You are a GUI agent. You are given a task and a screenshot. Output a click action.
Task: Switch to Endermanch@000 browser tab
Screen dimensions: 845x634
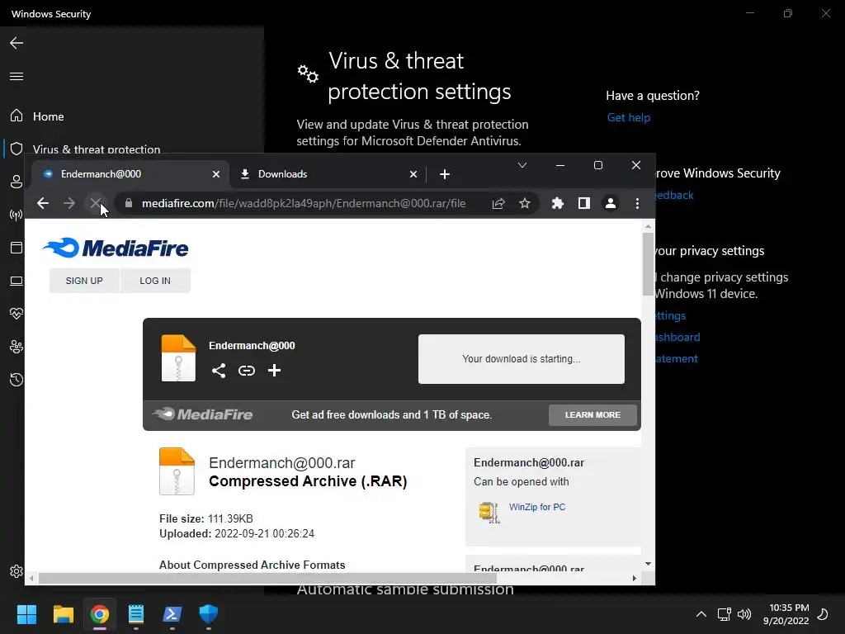click(x=130, y=174)
